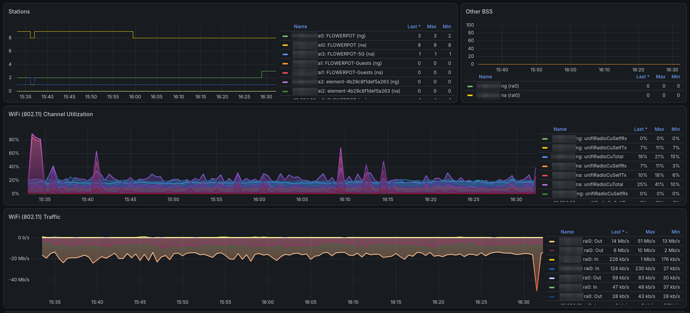Click the purple swatch for na: unifiRadioCuTotal
The width and height of the screenshot is (690, 313).
tap(545, 185)
